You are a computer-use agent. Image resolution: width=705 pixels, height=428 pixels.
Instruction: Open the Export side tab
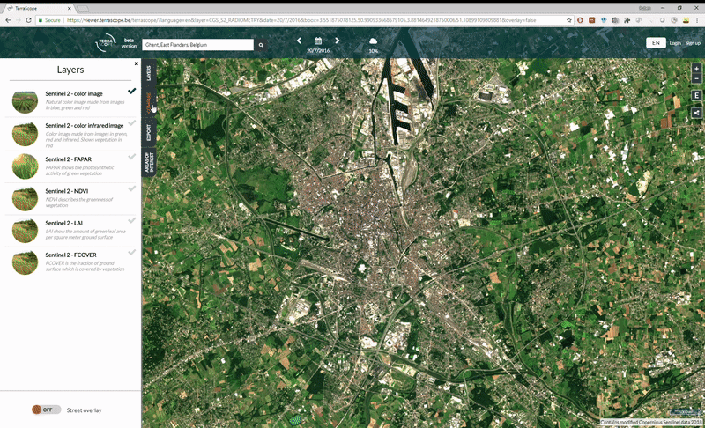point(149,132)
